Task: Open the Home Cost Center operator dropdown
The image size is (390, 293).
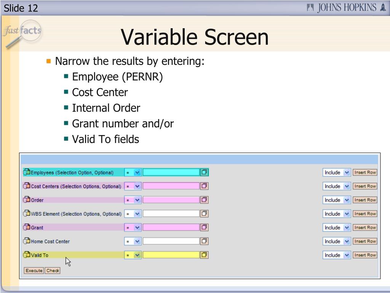Action: (133, 241)
